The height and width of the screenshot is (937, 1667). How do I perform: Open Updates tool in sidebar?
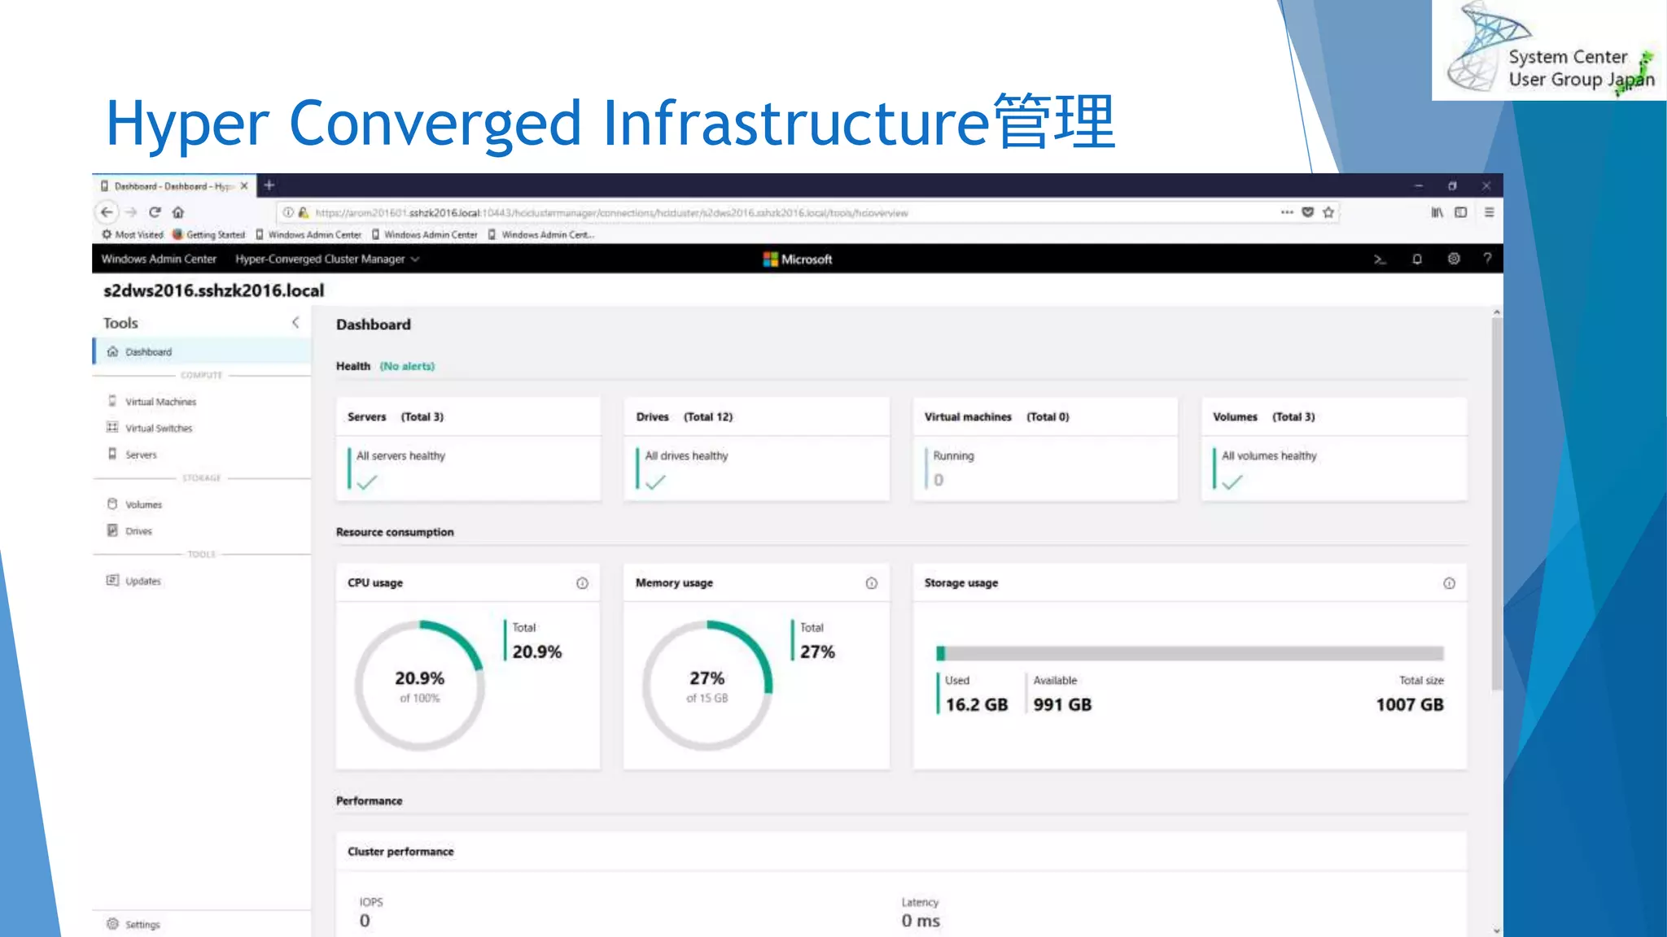click(x=203, y=581)
